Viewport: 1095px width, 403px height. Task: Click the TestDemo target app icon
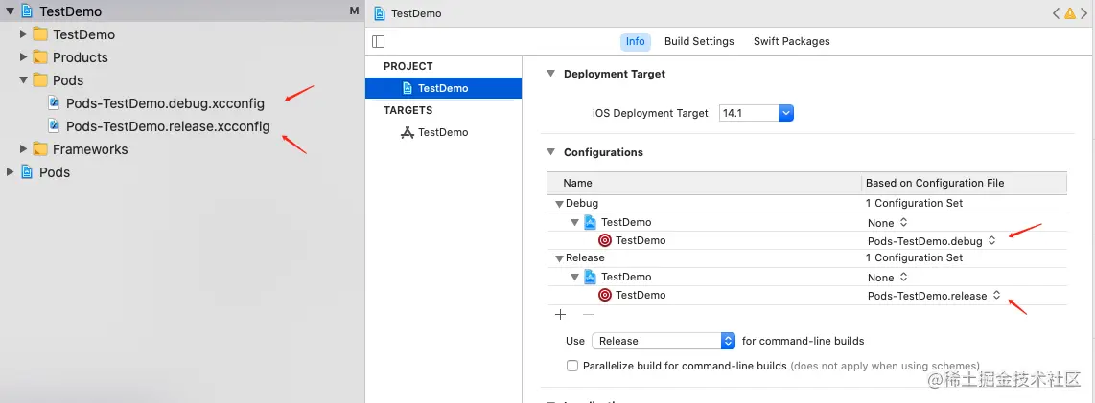(408, 132)
